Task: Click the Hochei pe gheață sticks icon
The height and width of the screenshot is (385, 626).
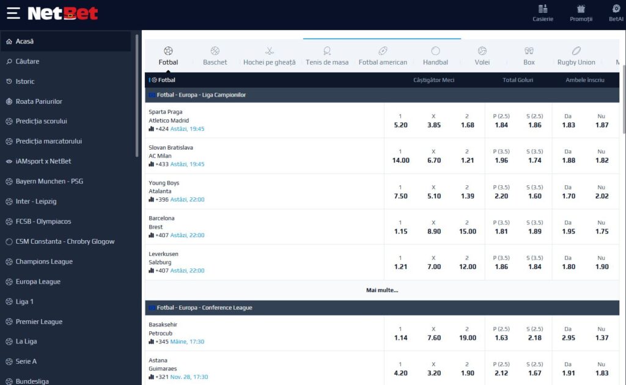Action: (x=270, y=51)
